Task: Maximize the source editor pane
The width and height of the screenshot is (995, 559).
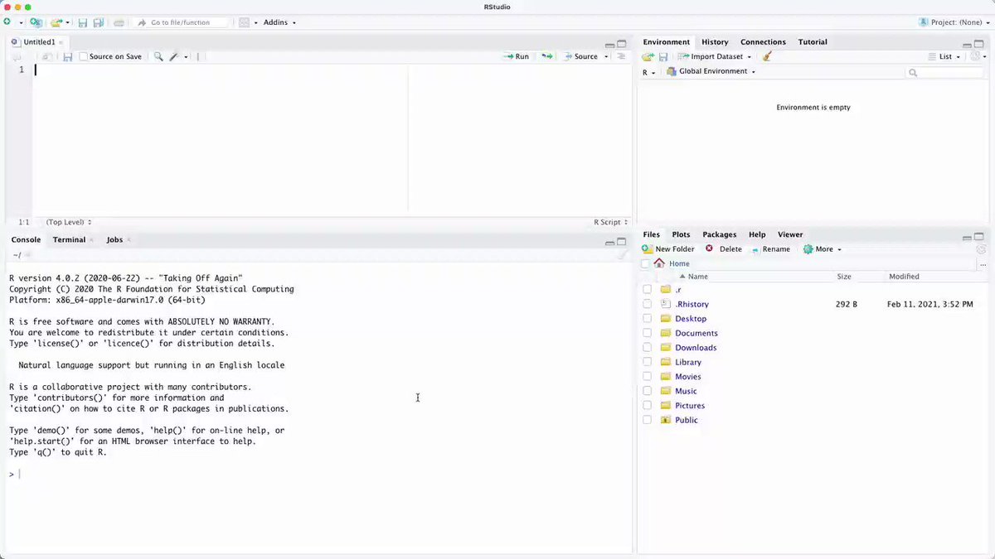Action: (x=622, y=44)
